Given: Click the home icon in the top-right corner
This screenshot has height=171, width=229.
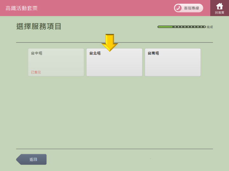Looking at the screenshot, I should coord(219,6).
